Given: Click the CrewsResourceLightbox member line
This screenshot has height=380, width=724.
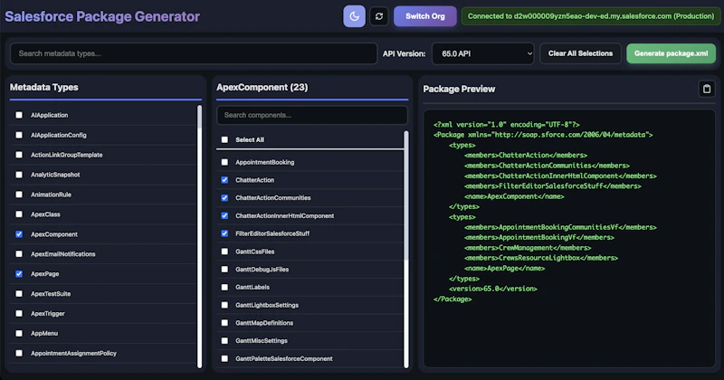Looking at the screenshot, I should (x=540, y=258).
